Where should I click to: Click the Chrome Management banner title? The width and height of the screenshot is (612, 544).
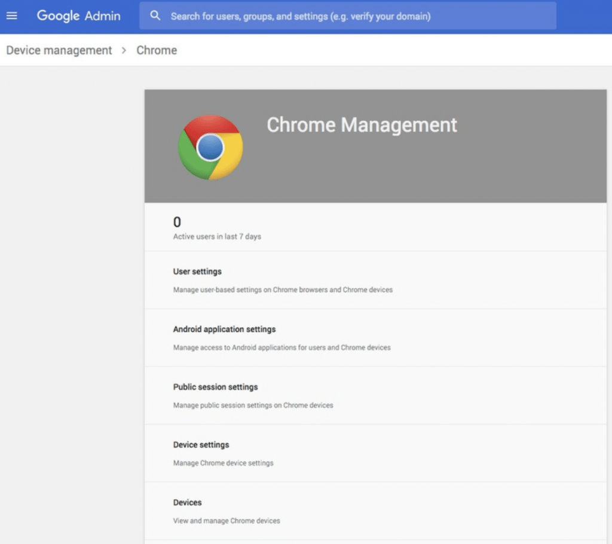(x=362, y=125)
